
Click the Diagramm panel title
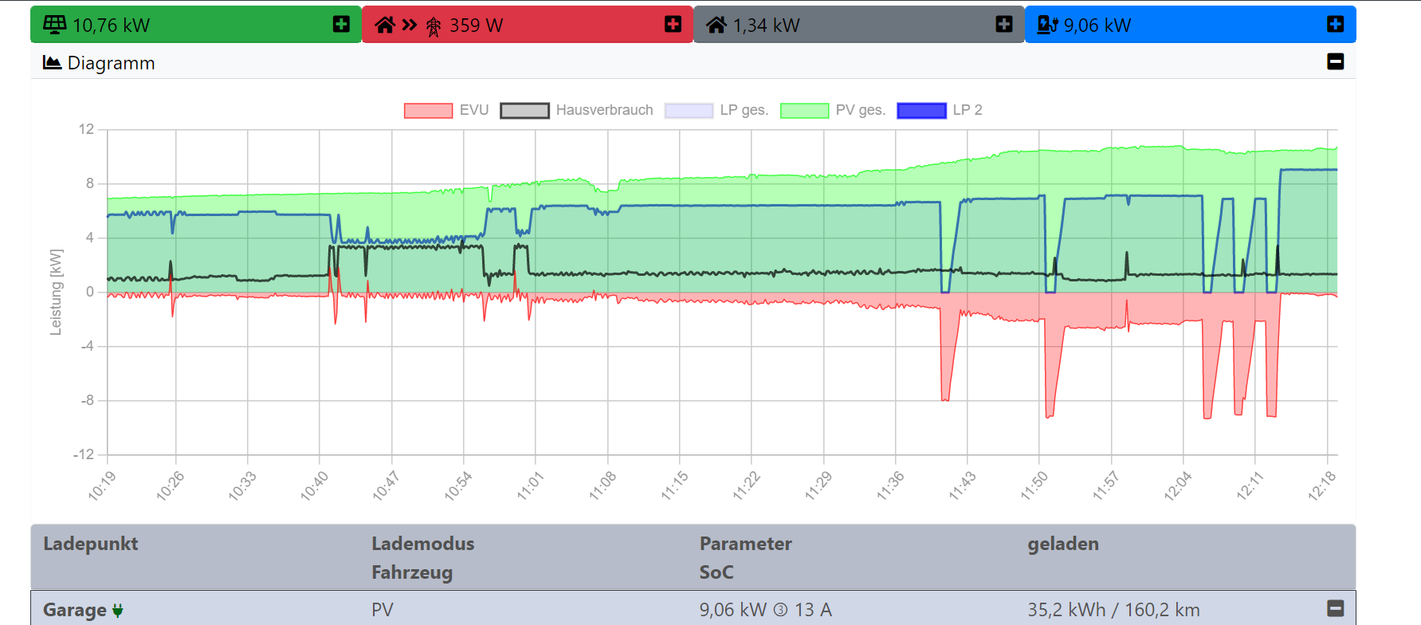click(112, 63)
